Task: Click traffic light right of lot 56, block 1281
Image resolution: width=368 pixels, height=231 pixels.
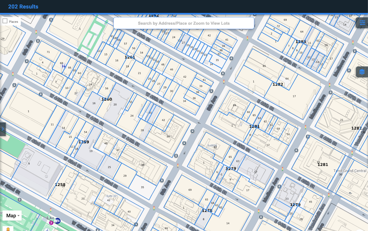Action: click(x=305, y=127)
